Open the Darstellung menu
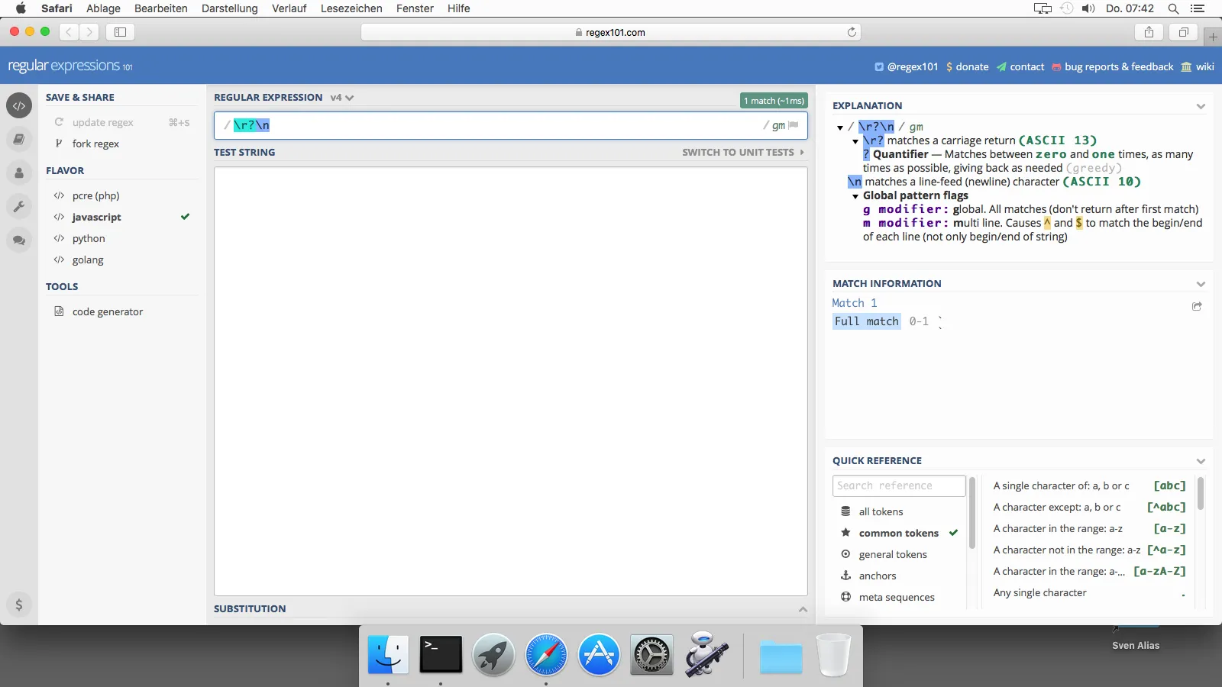 [230, 8]
